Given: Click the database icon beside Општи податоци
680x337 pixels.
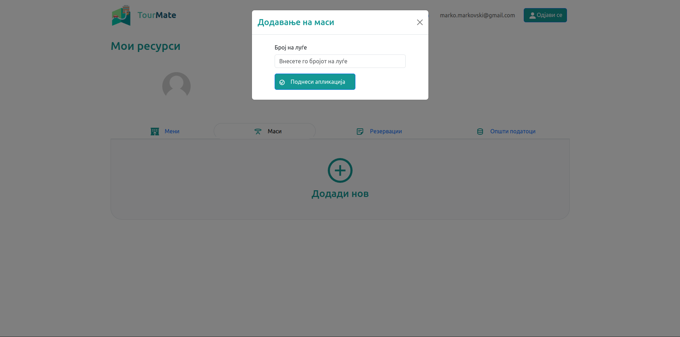Looking at the screenshot, I should [480, 132].
